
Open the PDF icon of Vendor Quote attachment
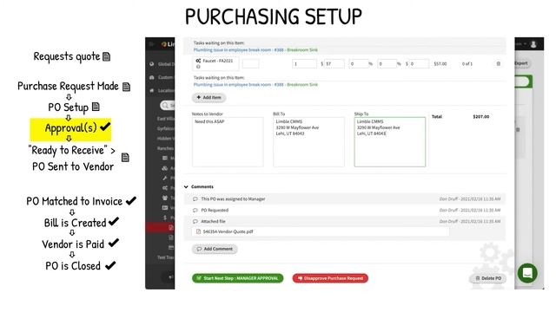[x=198, y=231]
